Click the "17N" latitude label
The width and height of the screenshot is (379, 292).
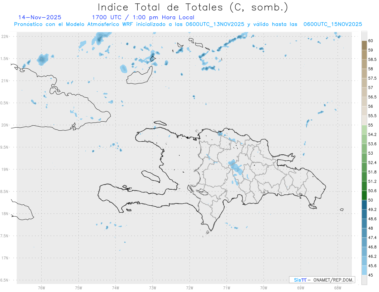(5, 258)
